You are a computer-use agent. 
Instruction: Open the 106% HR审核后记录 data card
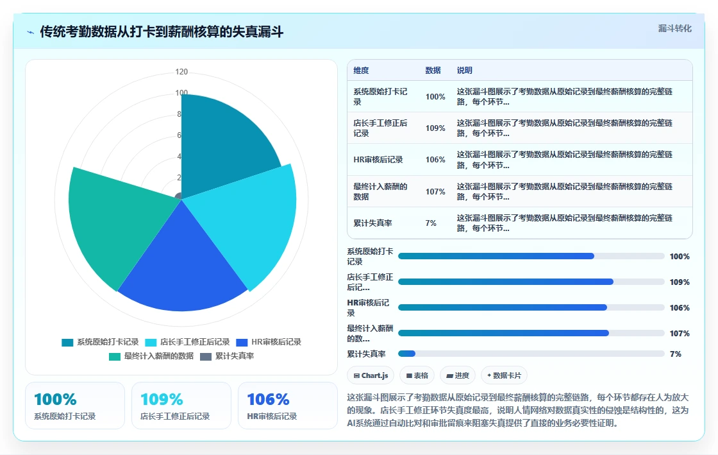pyautogui.click(x=288, y=406)
